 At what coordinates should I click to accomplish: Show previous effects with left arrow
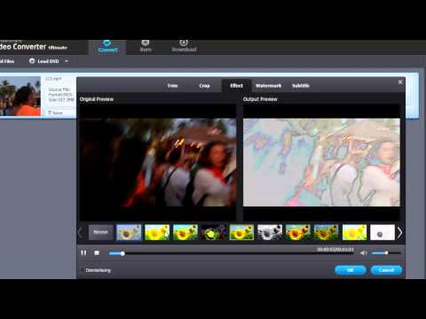tap(80, 232)
